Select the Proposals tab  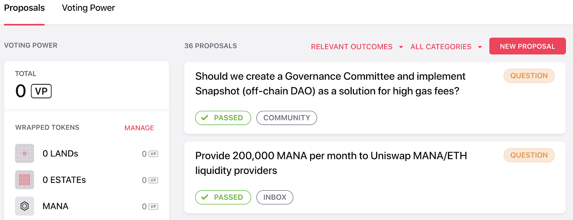(x=24, y=8)
